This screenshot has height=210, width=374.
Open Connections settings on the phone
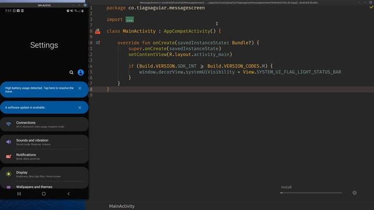(x=44, y=124)
